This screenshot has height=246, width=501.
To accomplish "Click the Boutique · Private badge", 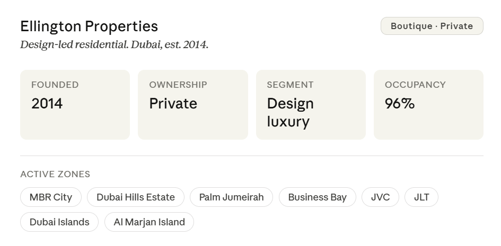I will point(432,26).
